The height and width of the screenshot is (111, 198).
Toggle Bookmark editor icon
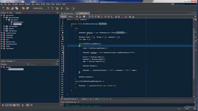click(x=112, y=17)
